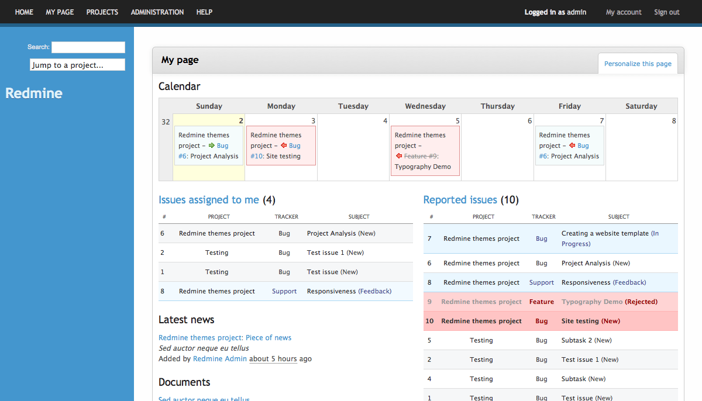Open the Reported issues heading link
Image resolution: width=702 pixels, height=401 pixels.
[460, 200]
